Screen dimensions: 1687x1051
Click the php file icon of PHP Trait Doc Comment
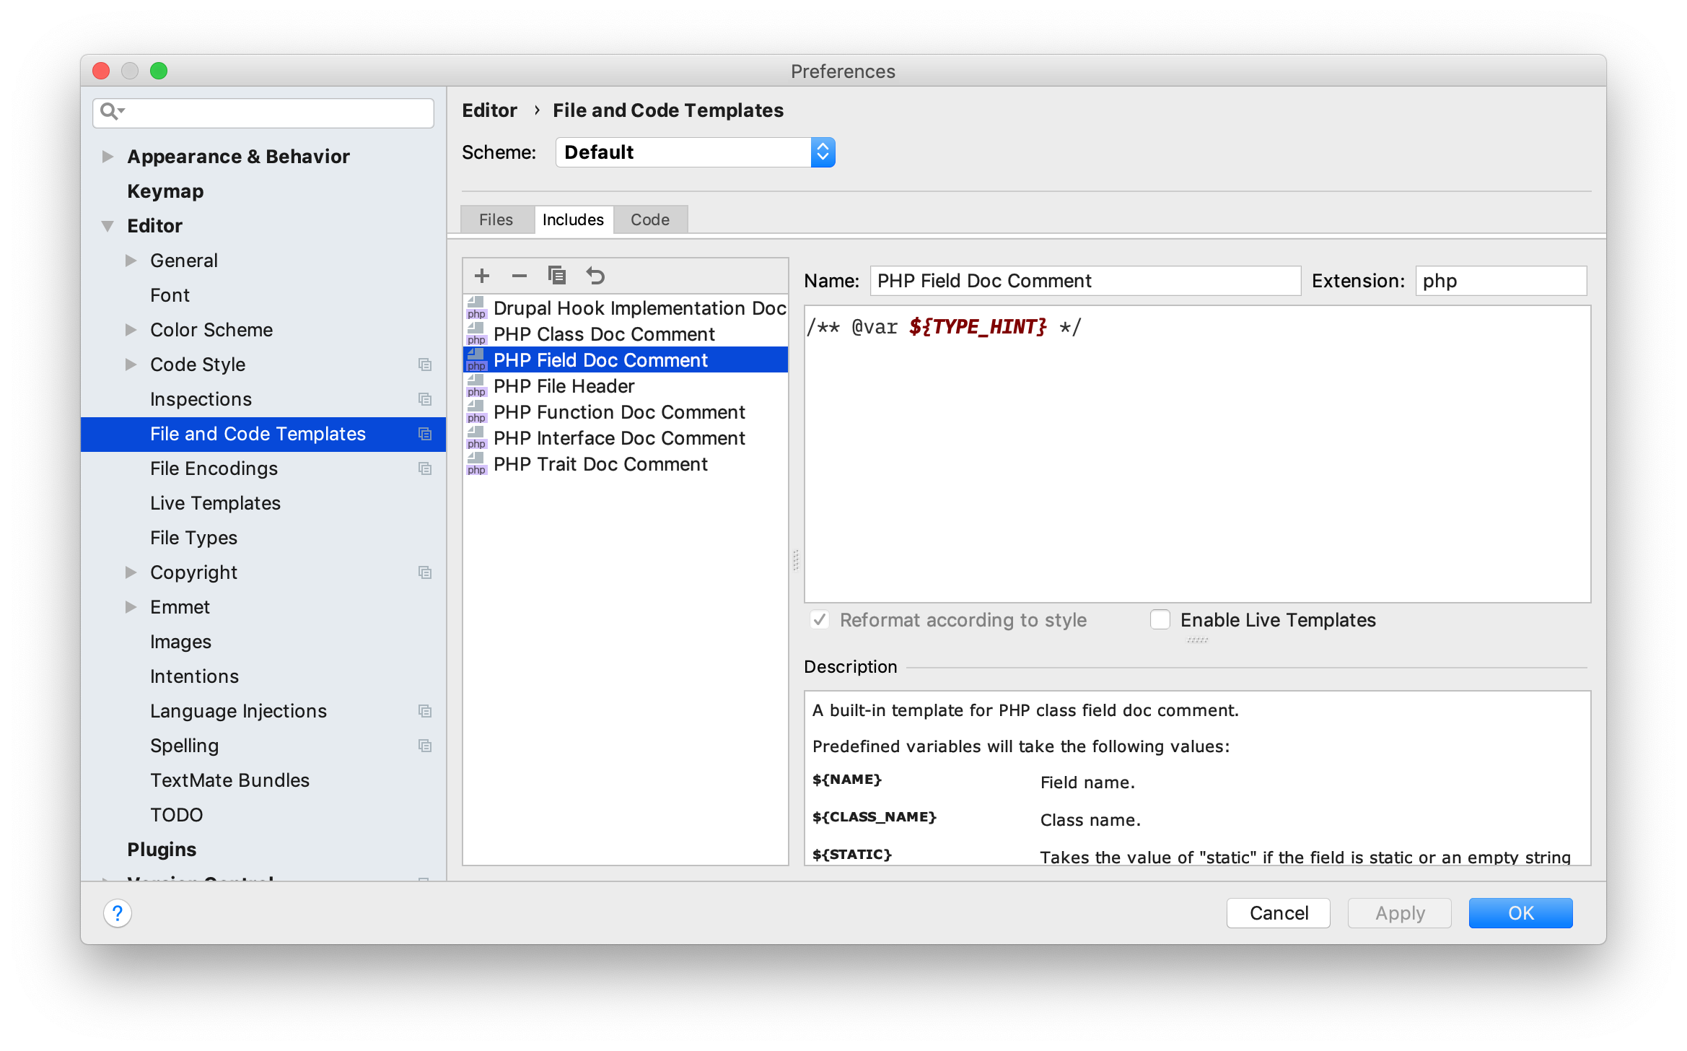coord(476,464)
